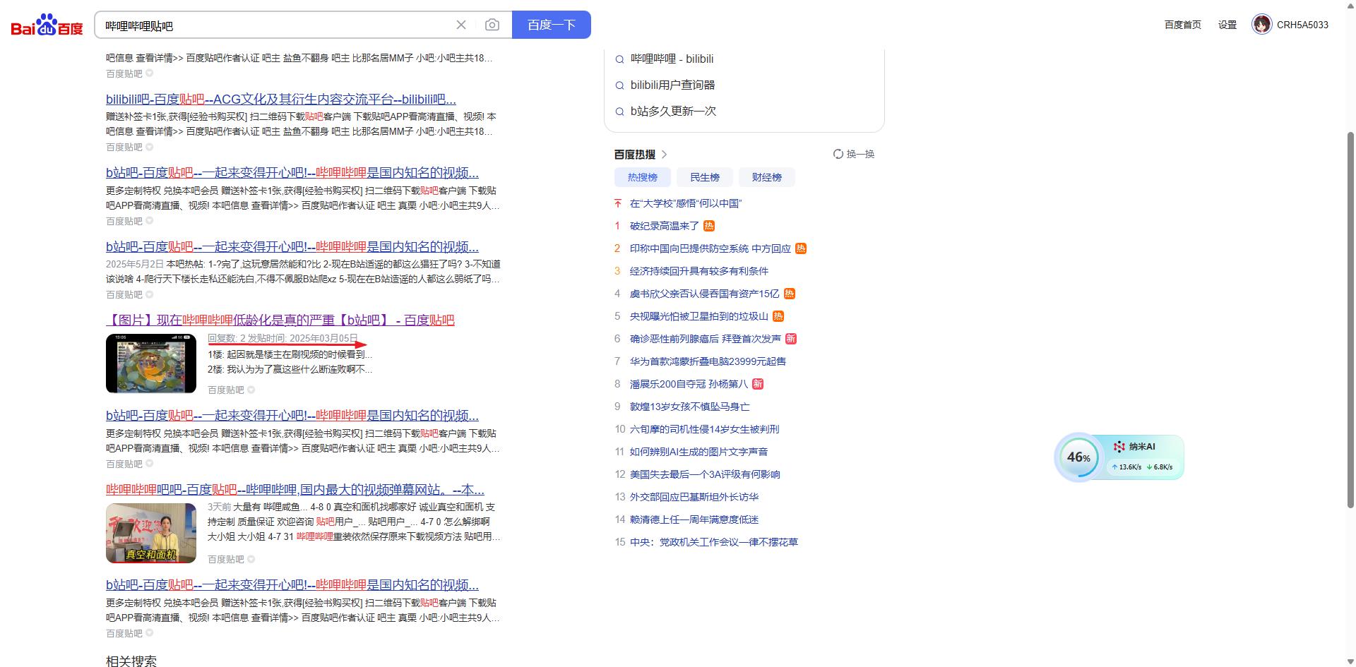
Task: Click the 换一换 refresh icon
Action: (x=838, y=154)
